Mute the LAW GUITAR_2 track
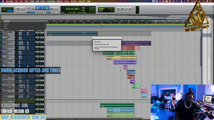 click(7, 49)
